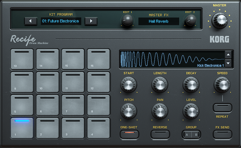Select the 01: Future Electronica kit field

(61, 21)
